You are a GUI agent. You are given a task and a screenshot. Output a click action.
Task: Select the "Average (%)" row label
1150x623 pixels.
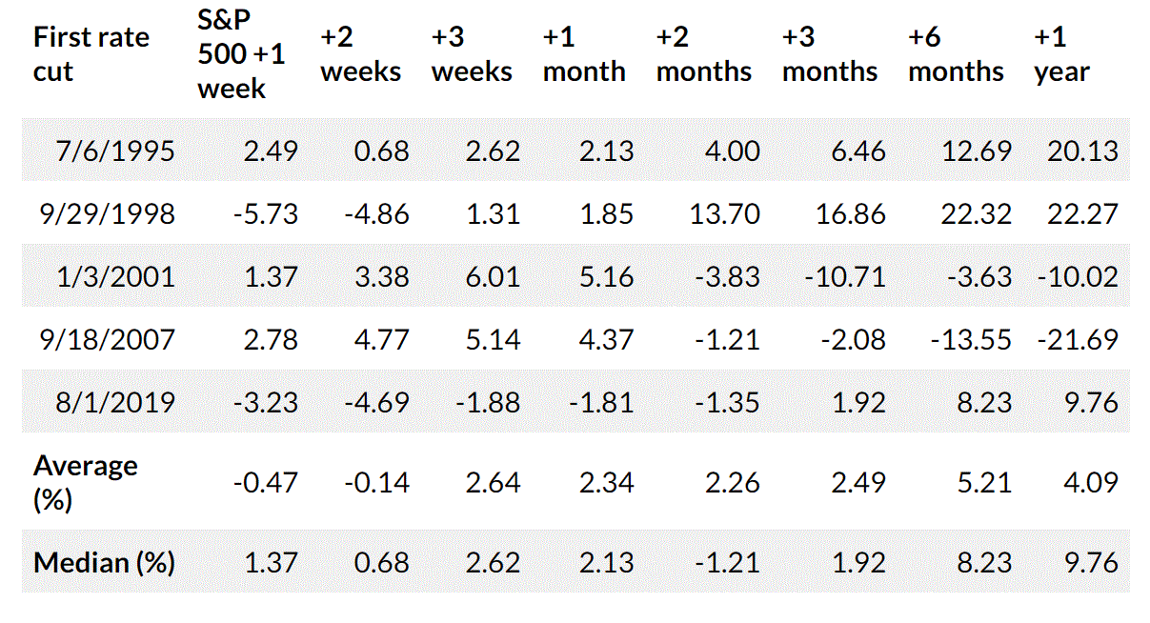point(86,482)
